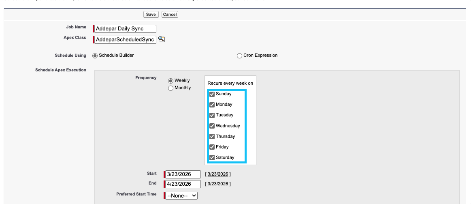Click the 'Schedule Apex Execution' label
The width and height of the screenshot is (471, 204).
click(61, 70)
